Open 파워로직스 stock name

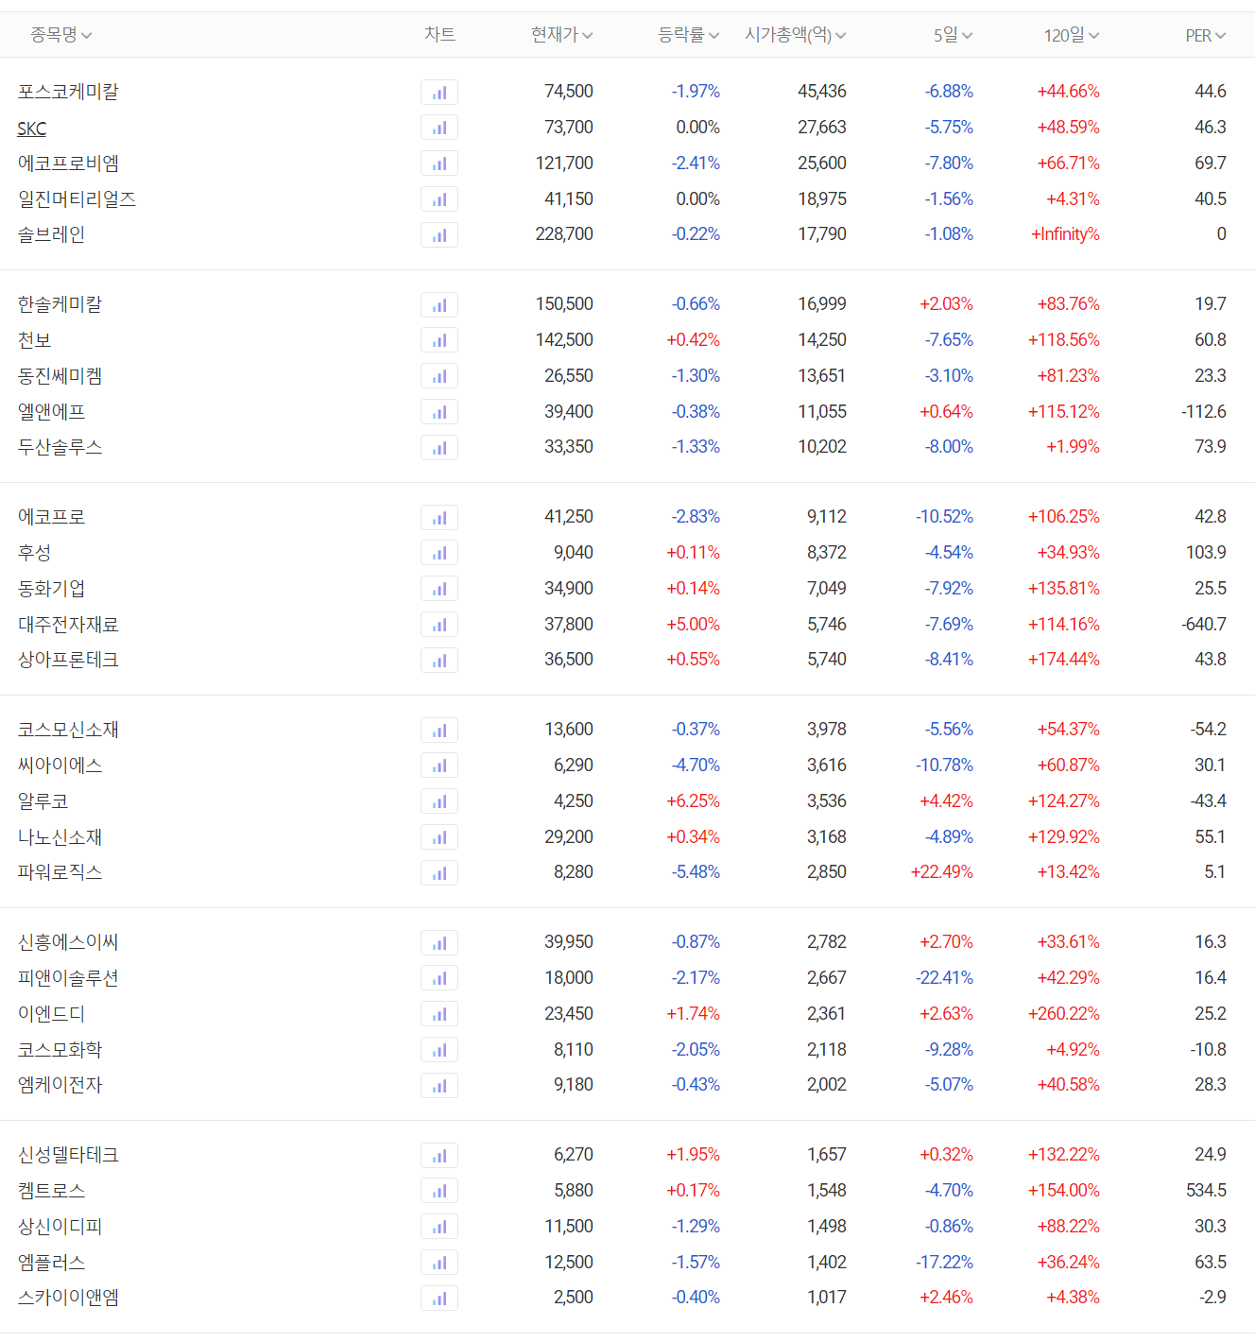click(x=60, y=872)
